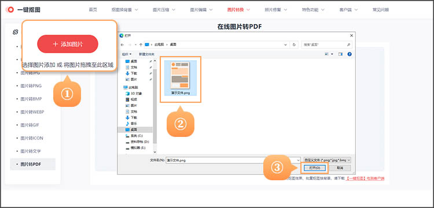Screen dimensions: 434x208
Task: Show the preview pane
Action: pos(340,54)
